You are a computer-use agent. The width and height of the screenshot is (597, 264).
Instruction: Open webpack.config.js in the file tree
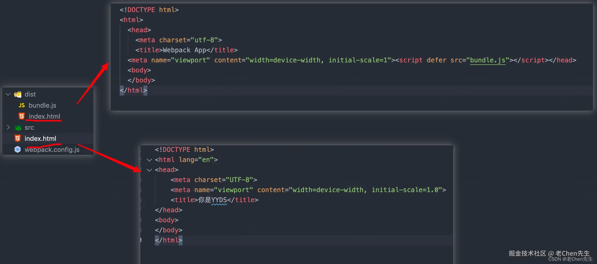coord(52,150)
